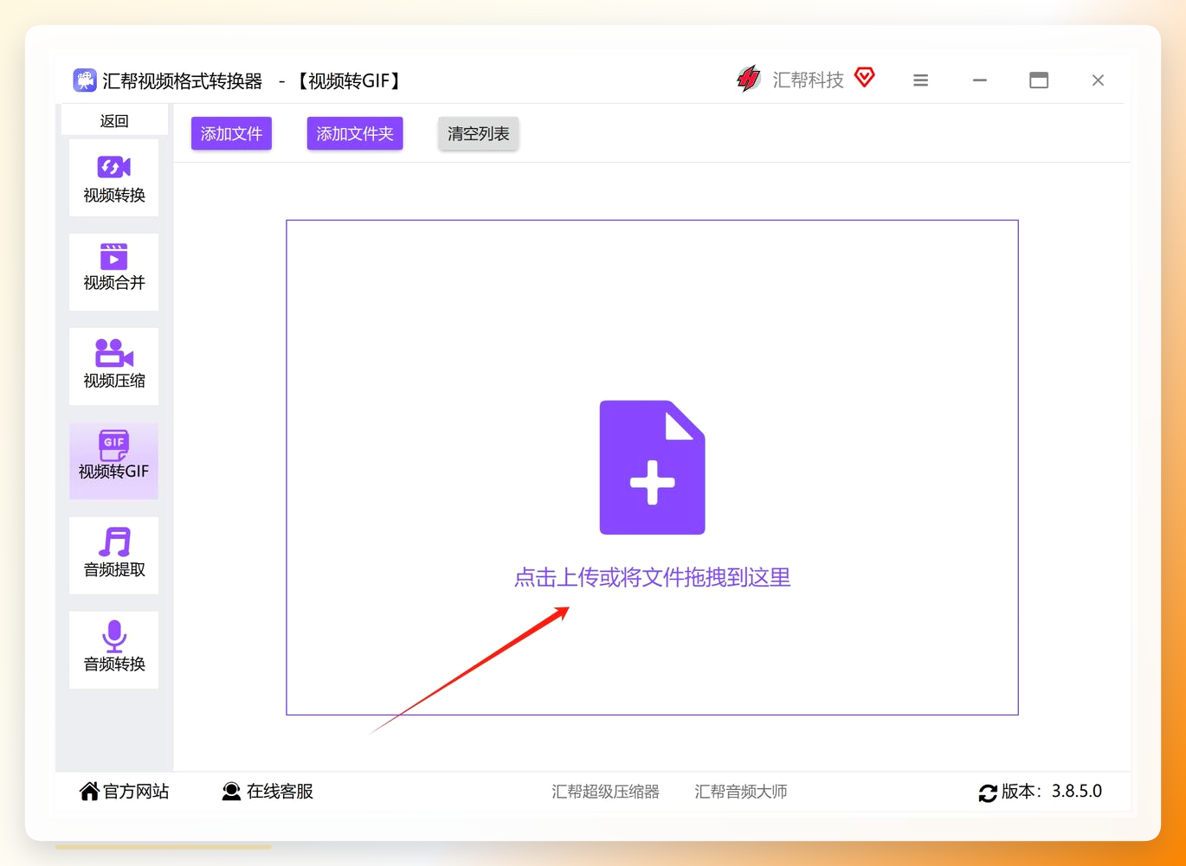Minimize the converter window

pos(980,80)
